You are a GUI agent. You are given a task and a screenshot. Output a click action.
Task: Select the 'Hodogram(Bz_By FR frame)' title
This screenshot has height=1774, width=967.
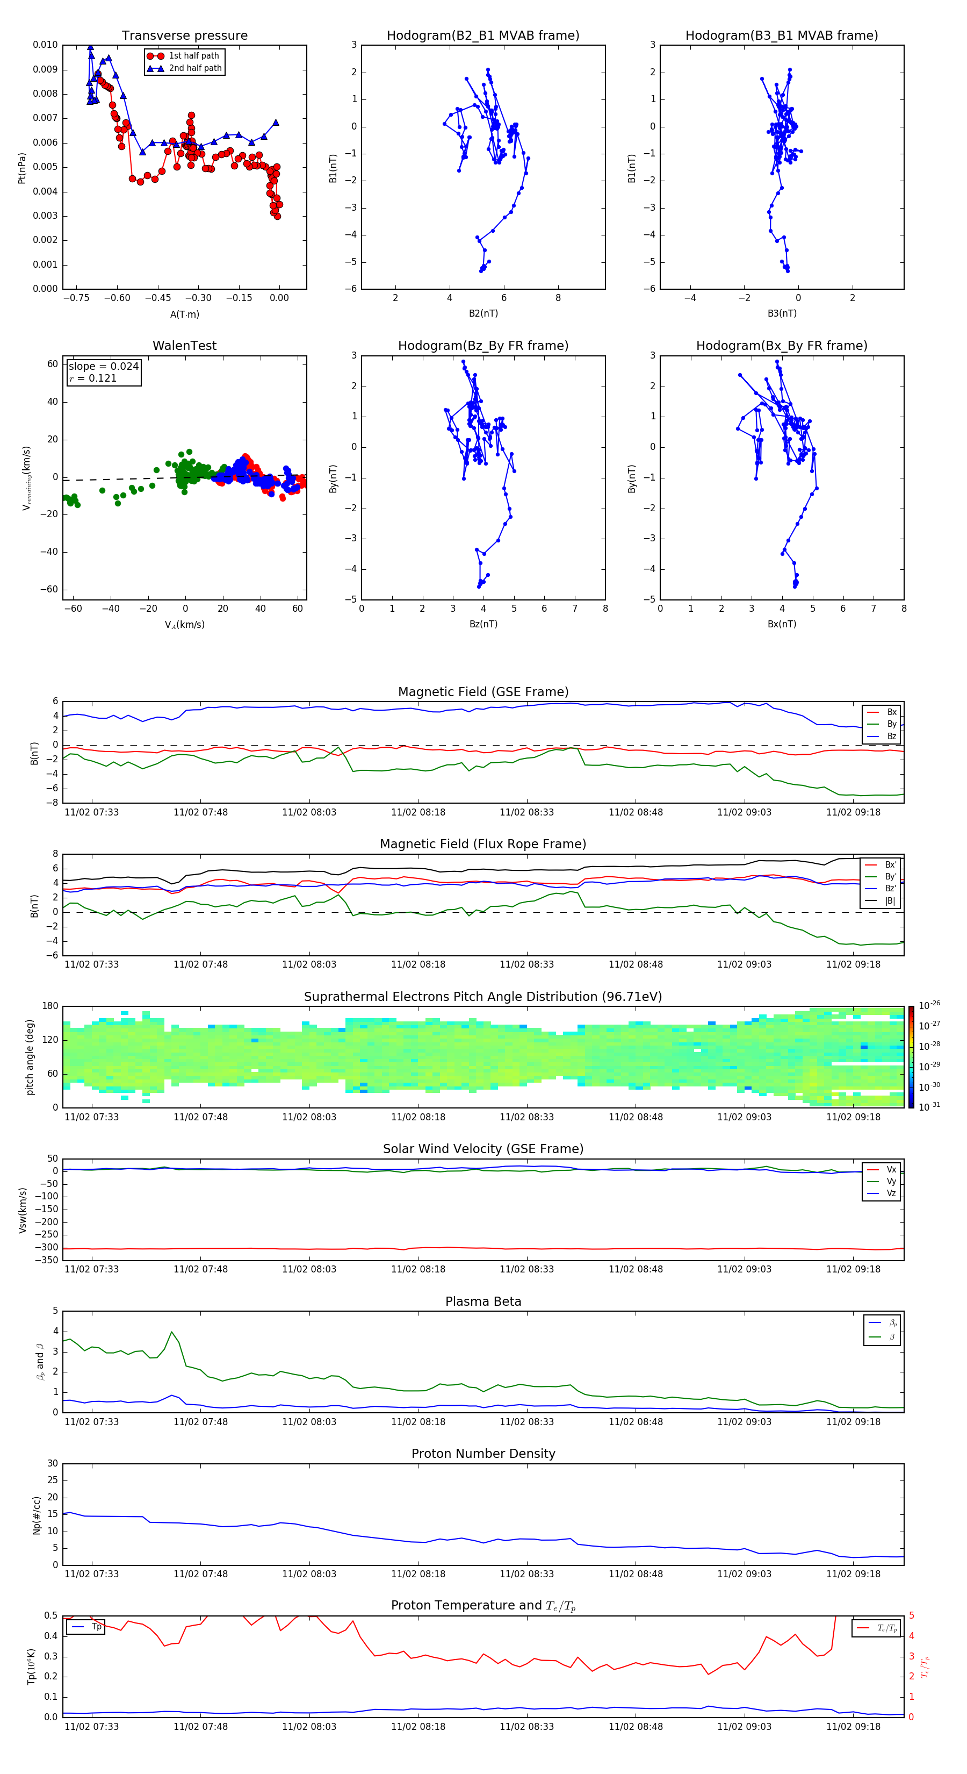pyautogui.click(x=483, y=346)
